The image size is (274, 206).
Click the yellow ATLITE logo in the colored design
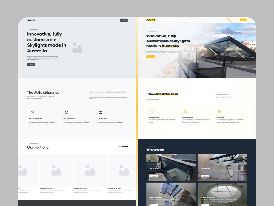[151, 20]
